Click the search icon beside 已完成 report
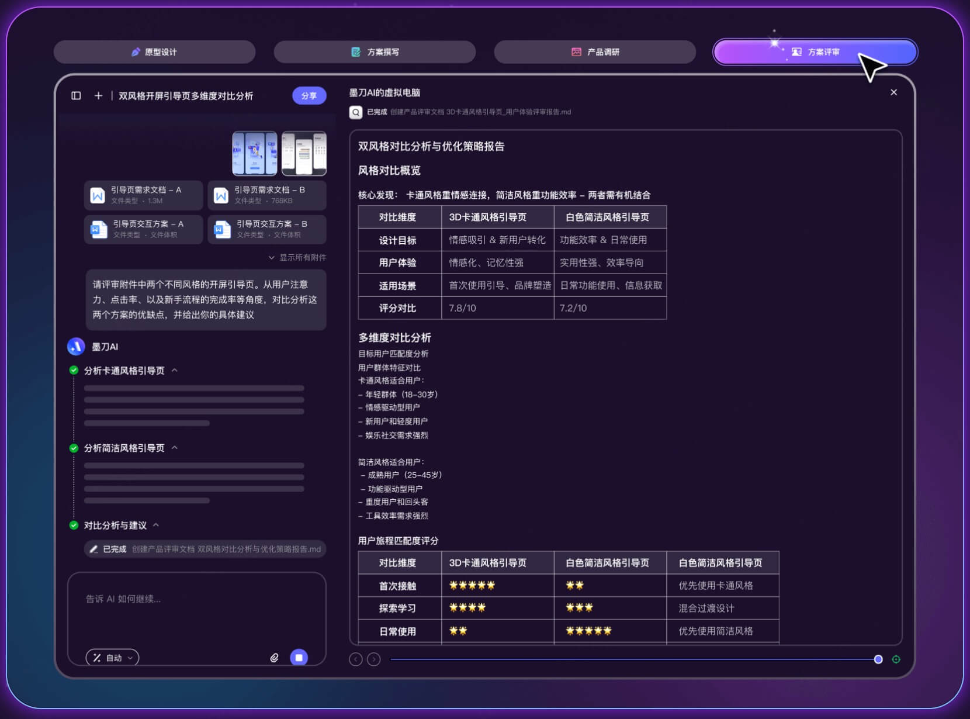Image resolution: width=970 pixels, height=719 pixels. 355,112
